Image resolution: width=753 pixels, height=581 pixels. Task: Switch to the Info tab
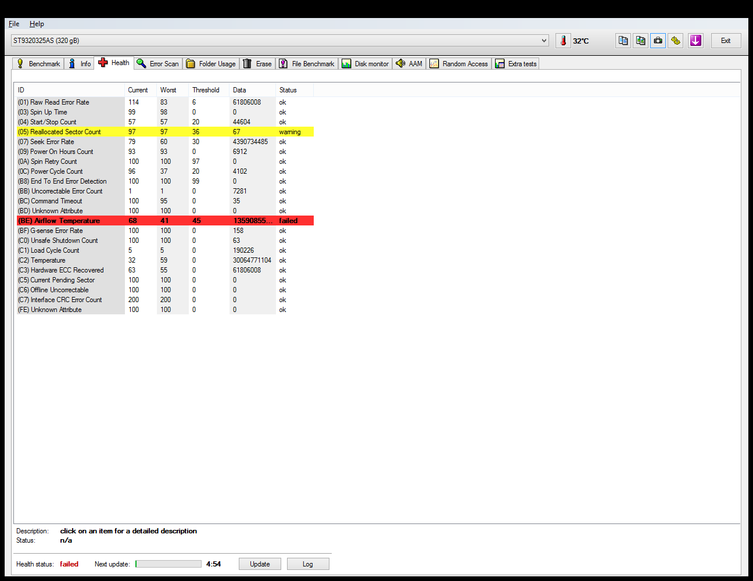coord(80,64)
